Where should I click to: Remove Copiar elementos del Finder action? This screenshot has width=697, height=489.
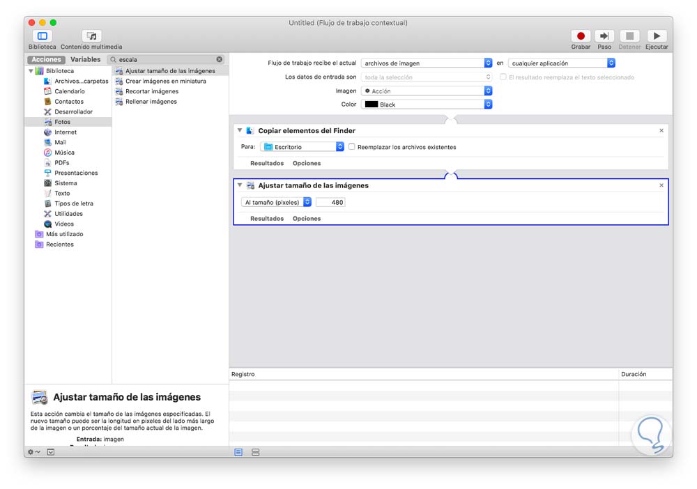tap(661, 130)
